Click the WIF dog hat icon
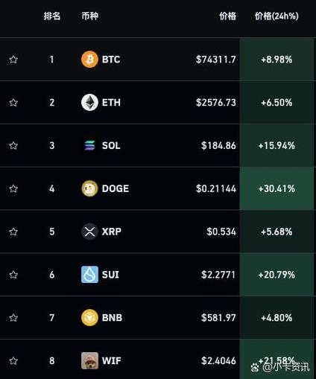 coord(89,360)
